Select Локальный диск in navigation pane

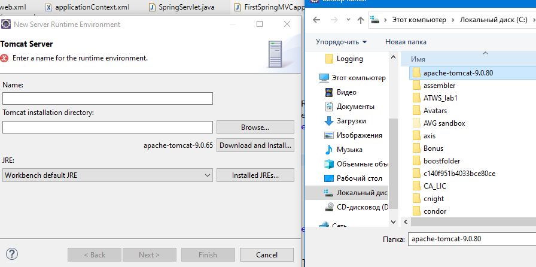point(346,193)
